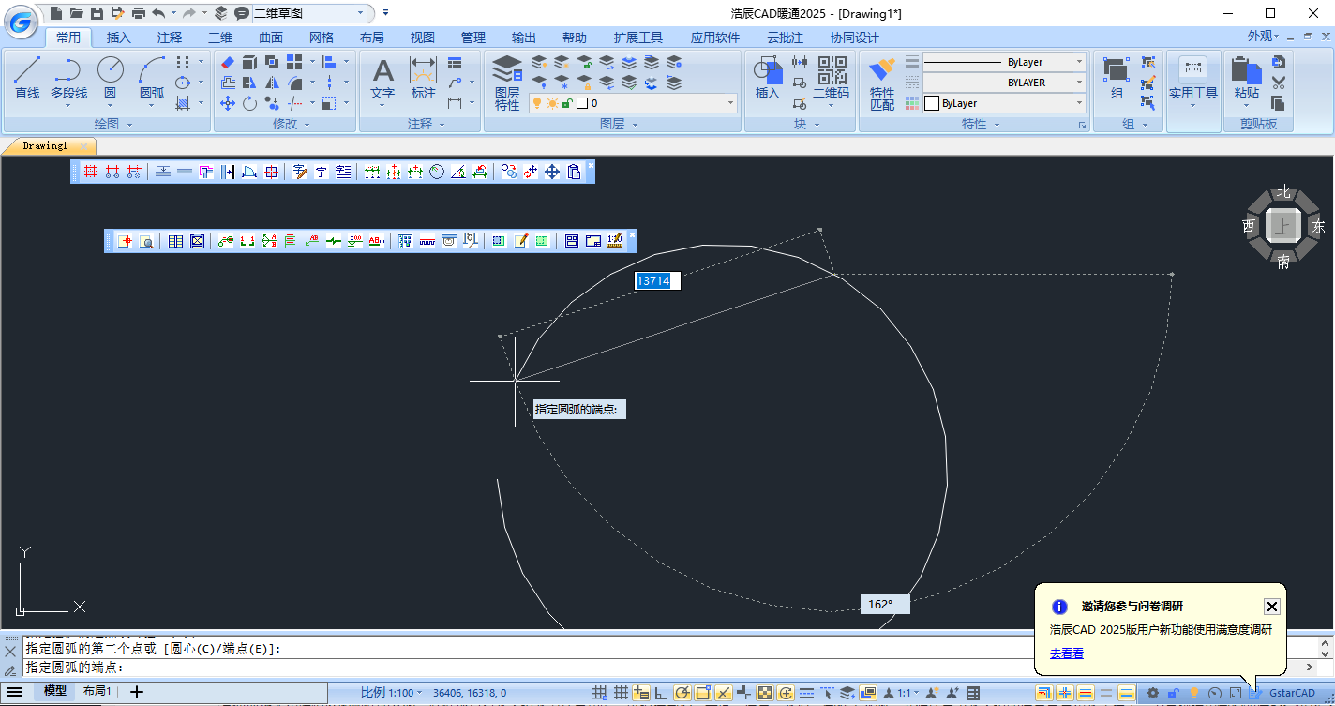The width and height of the screenshot is (1335, 706).
Task: Open the 去看看 survey link
Action: click(x=1067, y=653)
